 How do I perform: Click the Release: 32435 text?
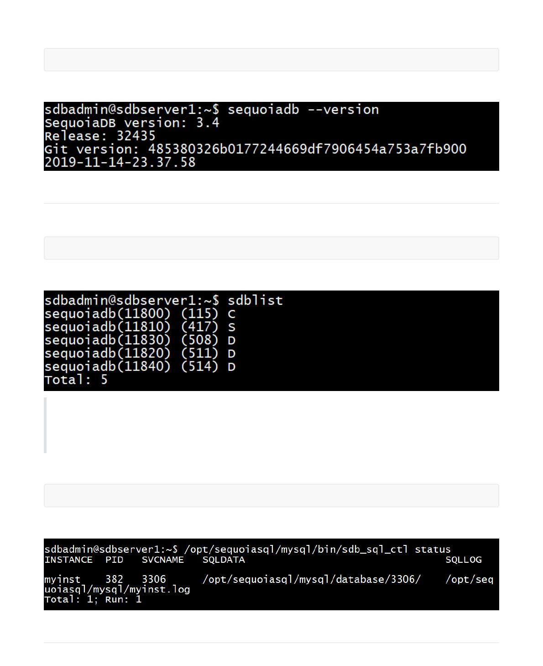[100, 136]
